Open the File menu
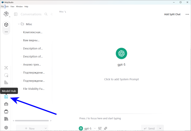The image size is (191, 131). pyautogui.click(x=2, y=6)
